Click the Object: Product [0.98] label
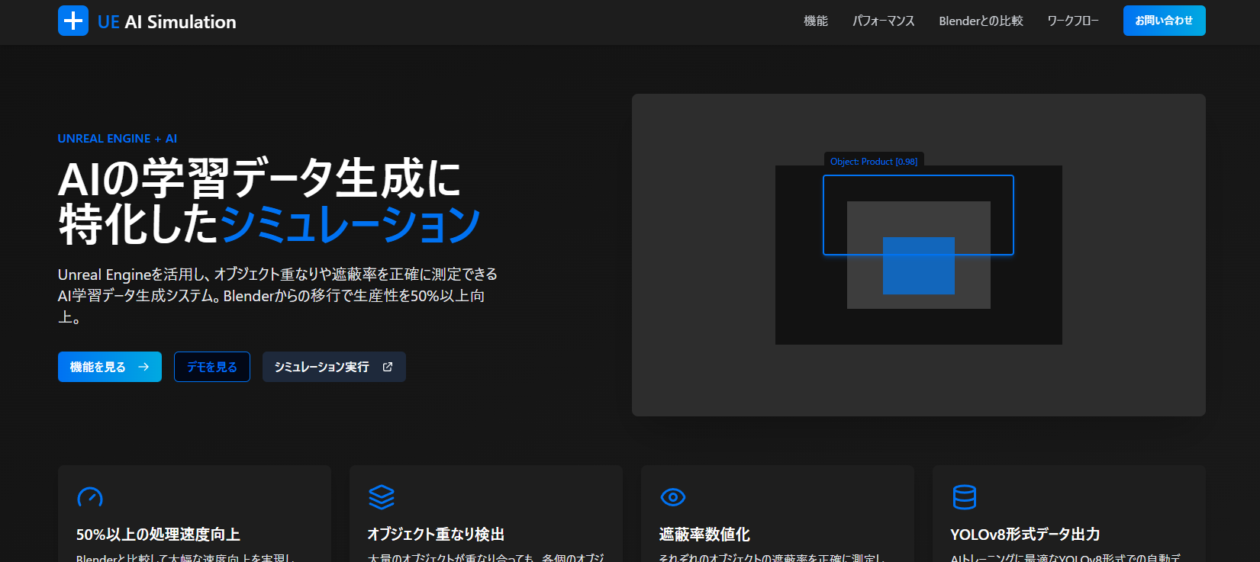Screen dimensions: 1260x562 [x=874, y=161]
